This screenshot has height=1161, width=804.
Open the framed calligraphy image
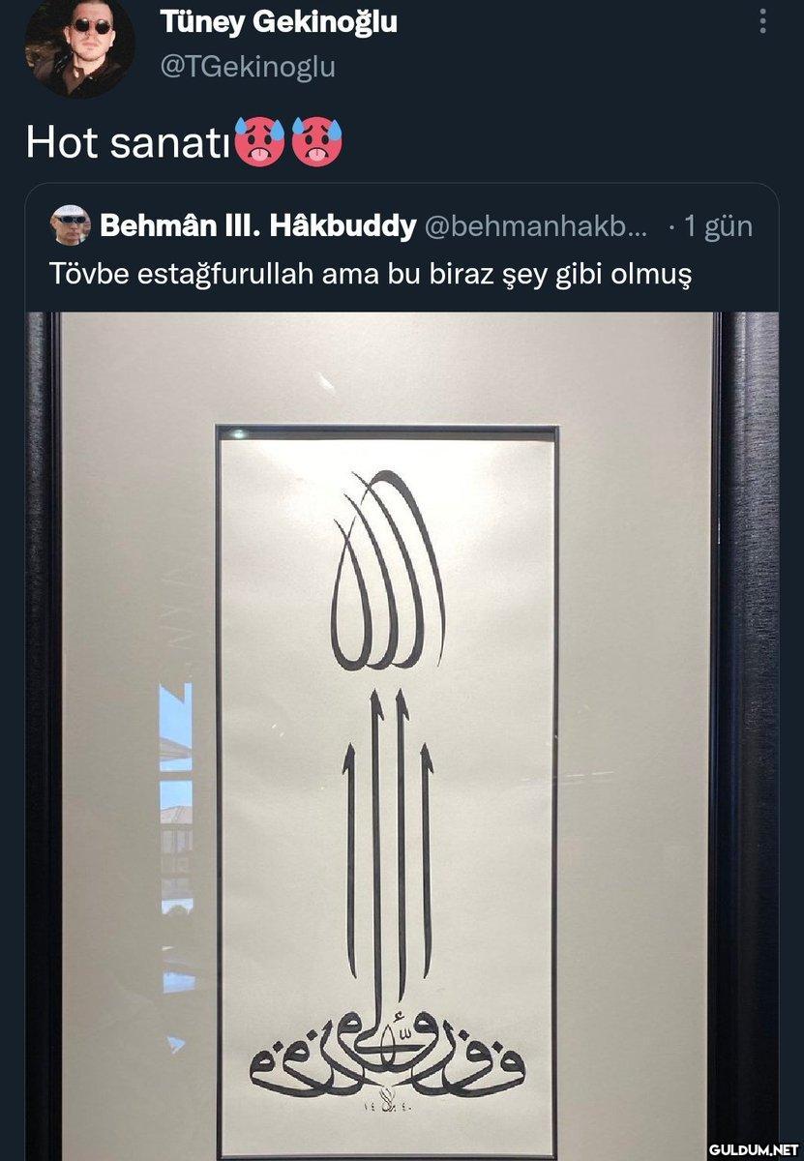pos(402,735)
